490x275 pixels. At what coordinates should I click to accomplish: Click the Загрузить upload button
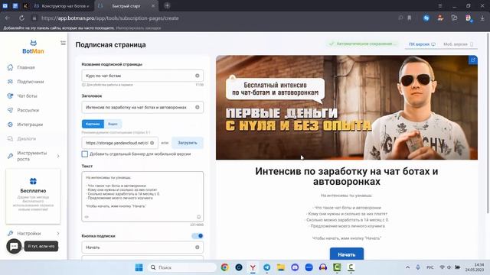pos(188,143)
